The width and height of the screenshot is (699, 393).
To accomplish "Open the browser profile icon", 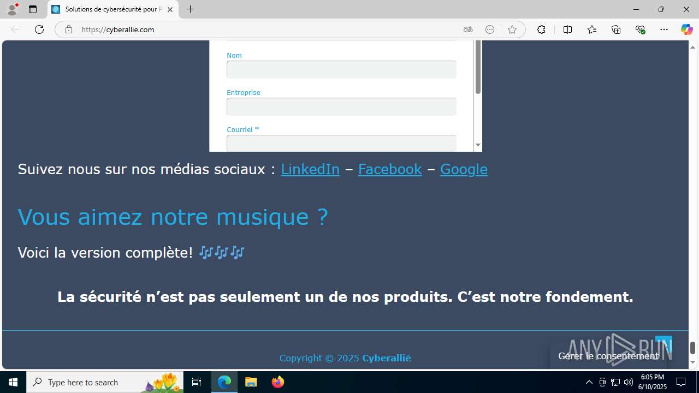I will [x=12, y=9].
